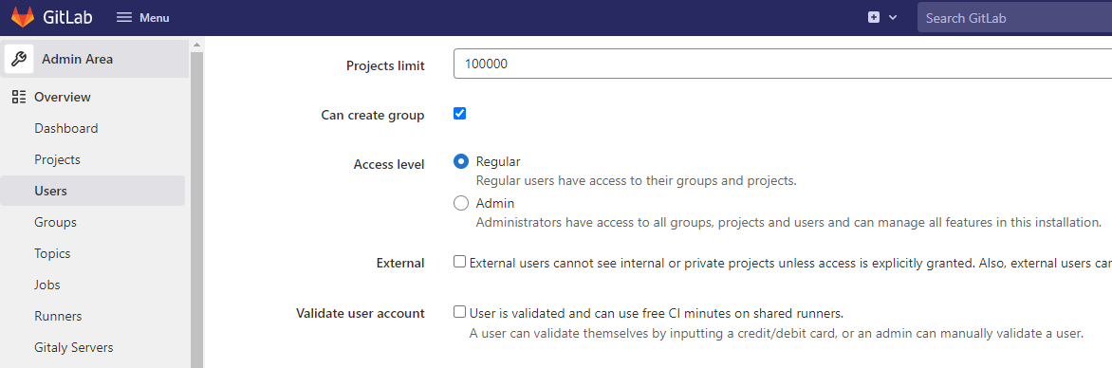Select Users in the sidebar
This screenshot has width=1112, height=368.
tap(92, 191)
